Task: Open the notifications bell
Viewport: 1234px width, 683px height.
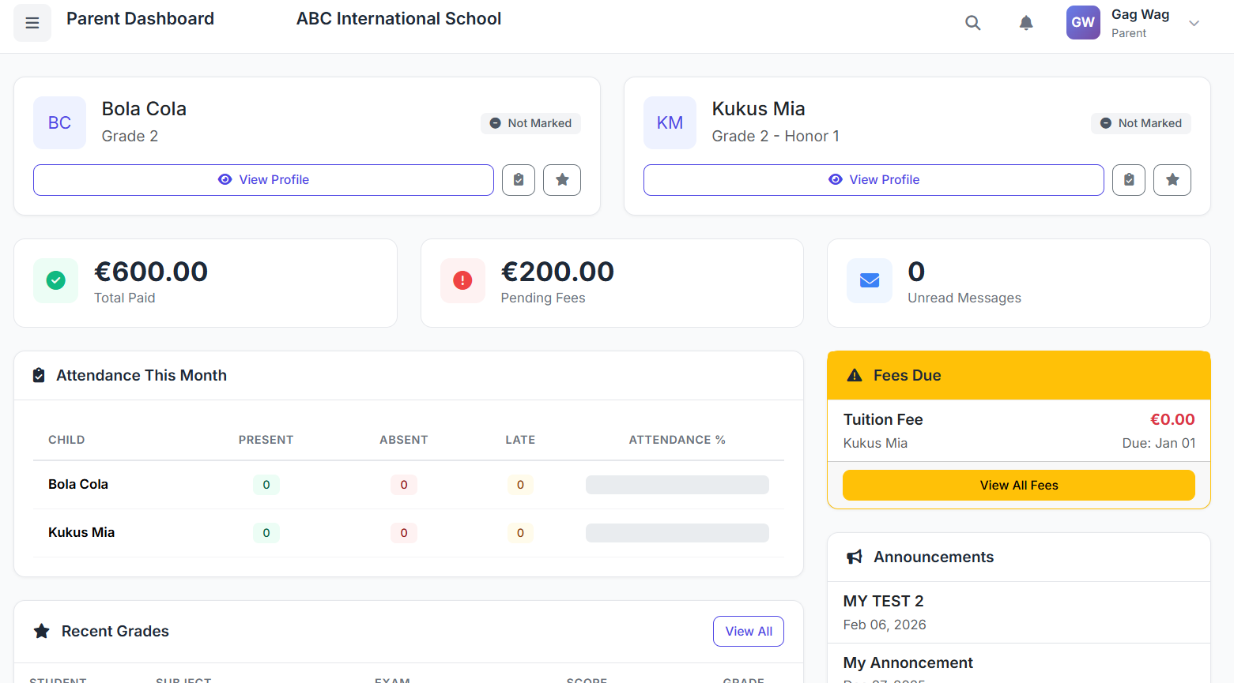Action: (x=1026, y=23)
